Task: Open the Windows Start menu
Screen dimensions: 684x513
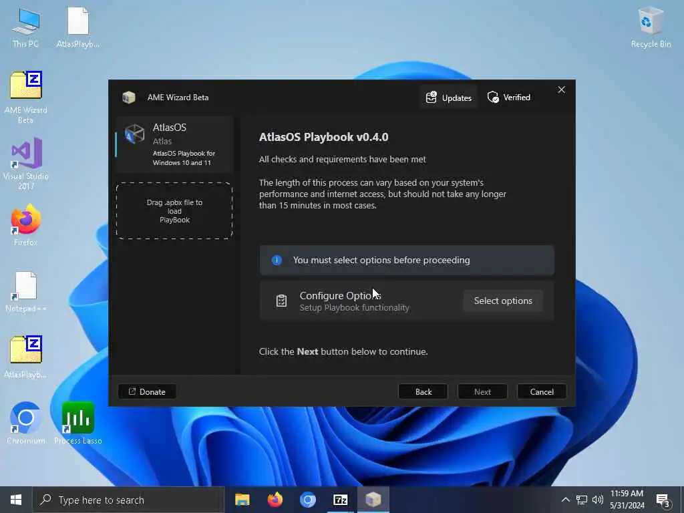Action: (x=16, y=500)
